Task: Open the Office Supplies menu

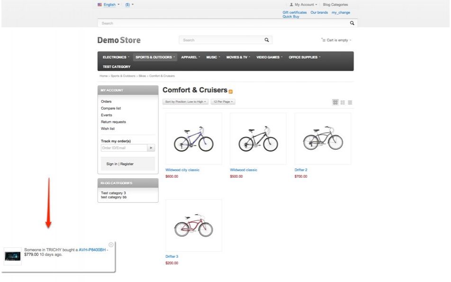Action: (x=305, y=57)
